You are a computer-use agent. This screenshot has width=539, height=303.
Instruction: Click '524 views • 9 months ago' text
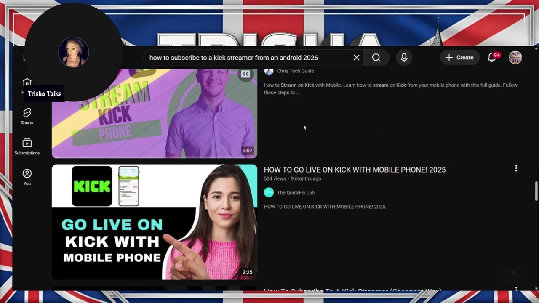tap(292, 178)
